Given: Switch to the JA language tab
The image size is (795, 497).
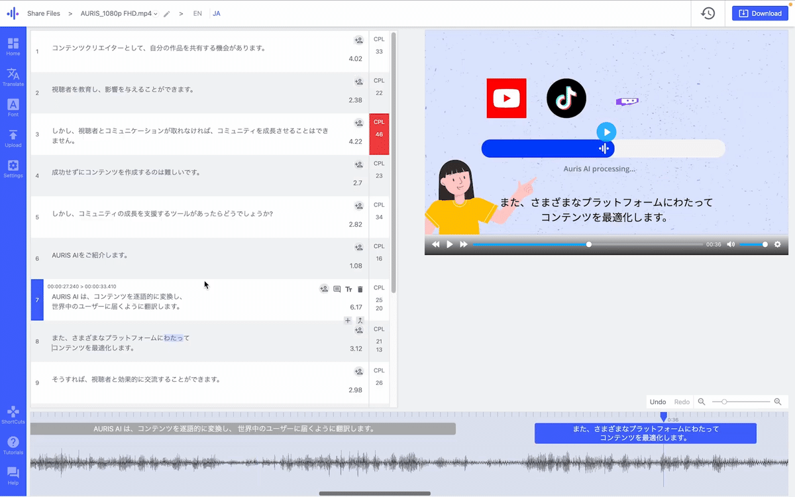Looking at the screenshot, I should point(217,13).
